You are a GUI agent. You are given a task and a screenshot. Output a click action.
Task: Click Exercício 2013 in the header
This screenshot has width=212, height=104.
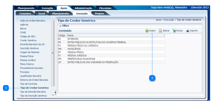click(200, 8)
